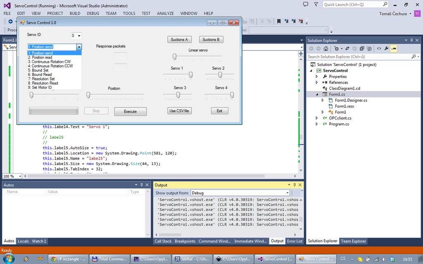Image resolution: width=423 pixels, height=264 pixels.
Task: Click Execute button
Action: (130, 111)
